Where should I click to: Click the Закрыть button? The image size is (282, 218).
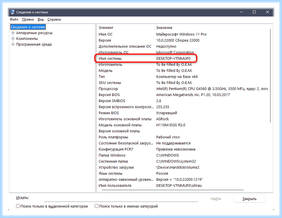(250, 199)
